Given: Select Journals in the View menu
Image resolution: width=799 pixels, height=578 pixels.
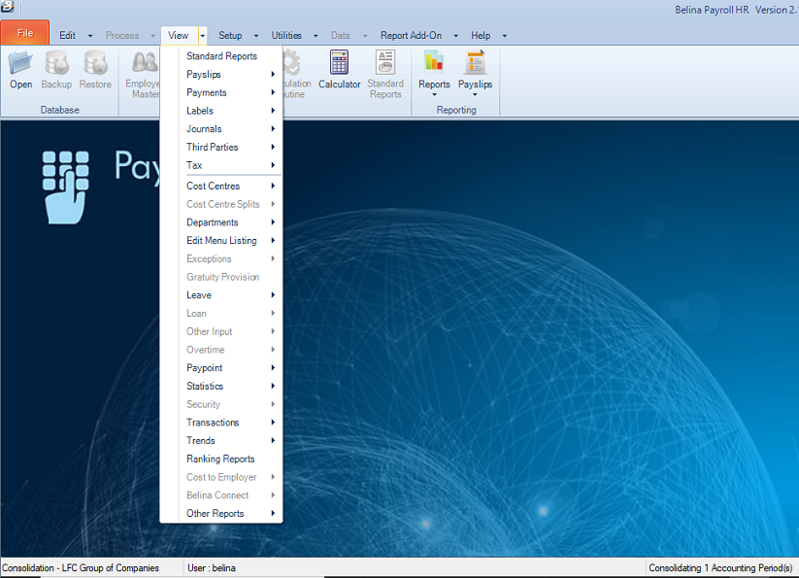Looking at the screenshot, I should pos(221,129).
